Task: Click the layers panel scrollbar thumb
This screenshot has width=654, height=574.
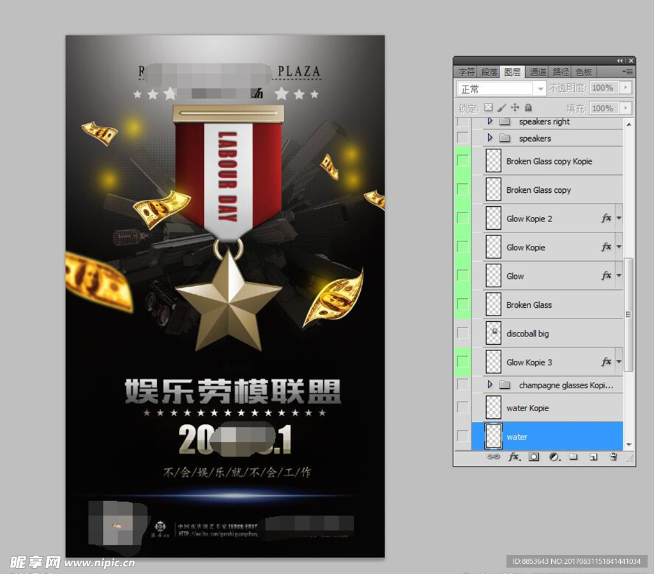Action: [628, 314]
